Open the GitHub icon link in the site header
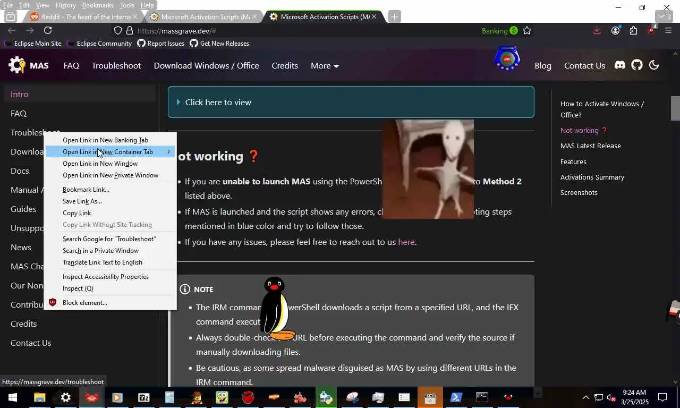680x408 pixels. pos(637,65)
